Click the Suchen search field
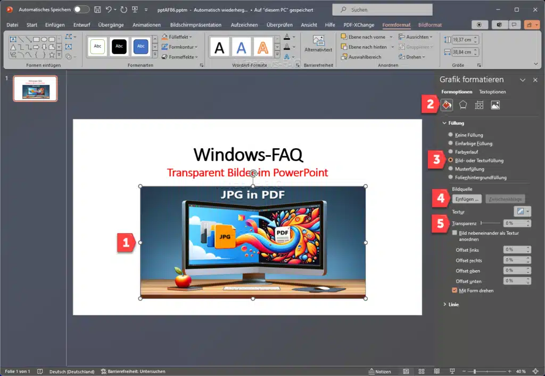Screen dimensions: 545x376 [382, 10]
